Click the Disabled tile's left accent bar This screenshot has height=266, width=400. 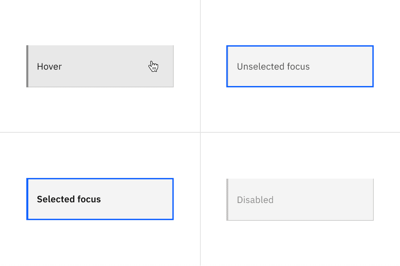tap(227, 199)
